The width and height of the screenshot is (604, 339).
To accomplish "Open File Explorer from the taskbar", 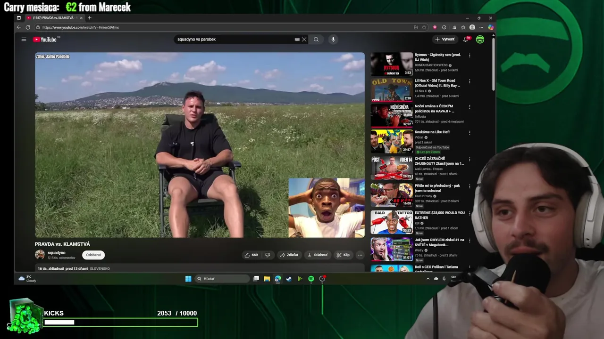I will 267,279.
